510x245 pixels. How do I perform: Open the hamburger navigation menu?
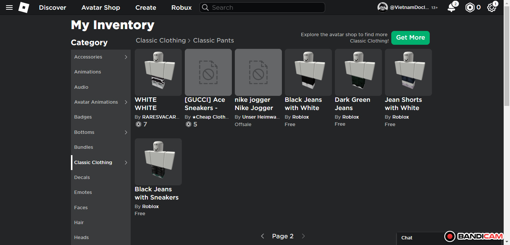point(9,7)
